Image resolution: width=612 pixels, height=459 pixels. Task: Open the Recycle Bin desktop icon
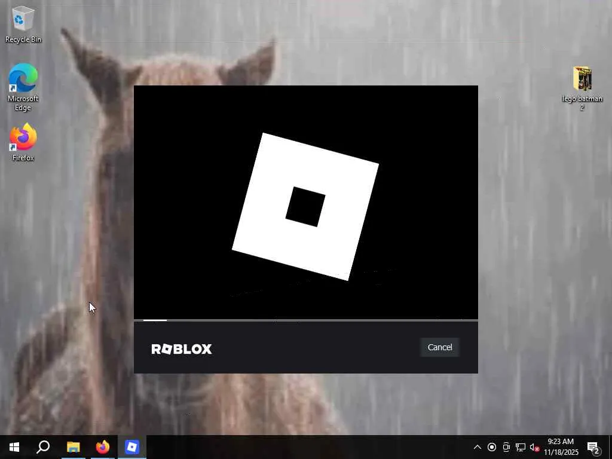(23, 24)
